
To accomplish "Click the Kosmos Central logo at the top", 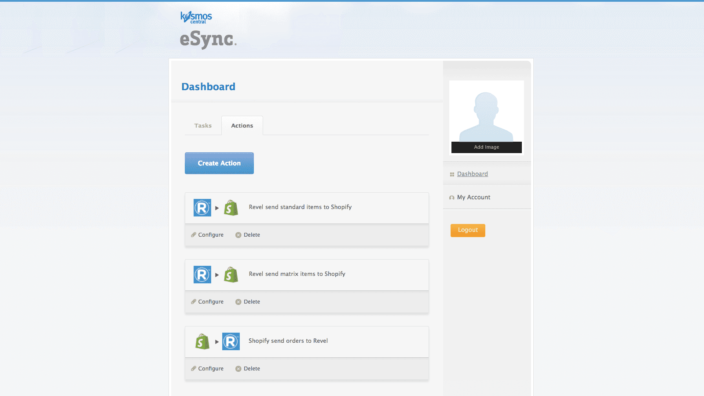I will point(195,17).
